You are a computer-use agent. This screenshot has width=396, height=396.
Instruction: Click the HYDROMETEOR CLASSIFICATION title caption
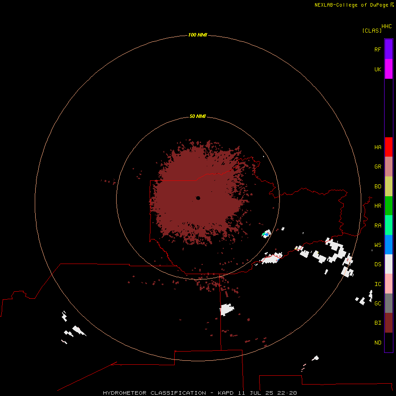pyautogui.click(x=154, y=393)
